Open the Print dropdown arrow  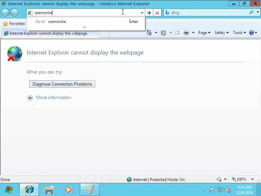pyautogui.click(x=193, y=33)
